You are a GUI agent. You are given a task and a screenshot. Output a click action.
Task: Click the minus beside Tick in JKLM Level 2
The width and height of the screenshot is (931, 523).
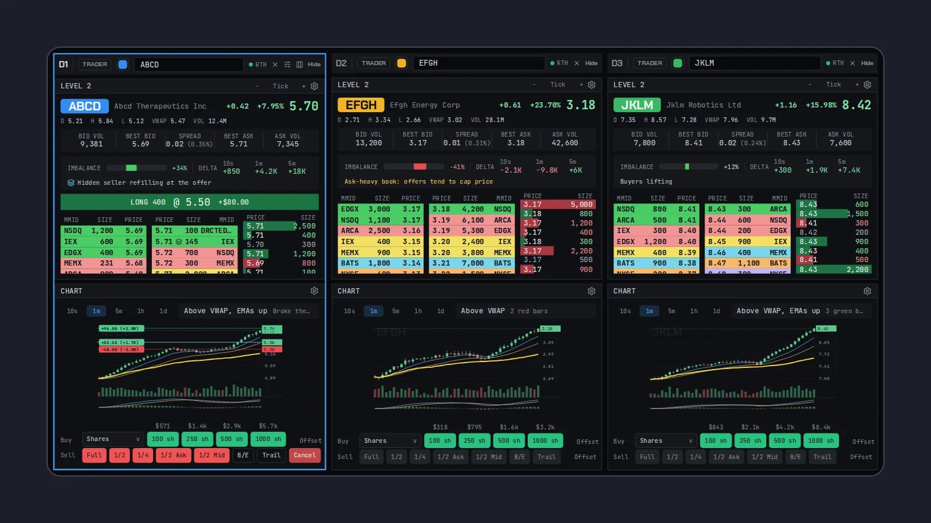[810, 85]
